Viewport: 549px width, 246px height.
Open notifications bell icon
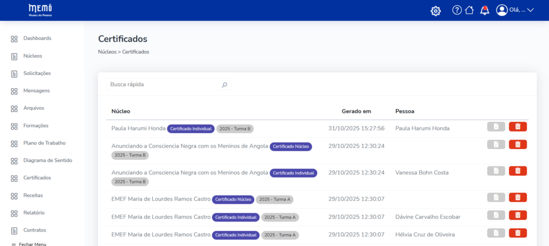(484, 10)
